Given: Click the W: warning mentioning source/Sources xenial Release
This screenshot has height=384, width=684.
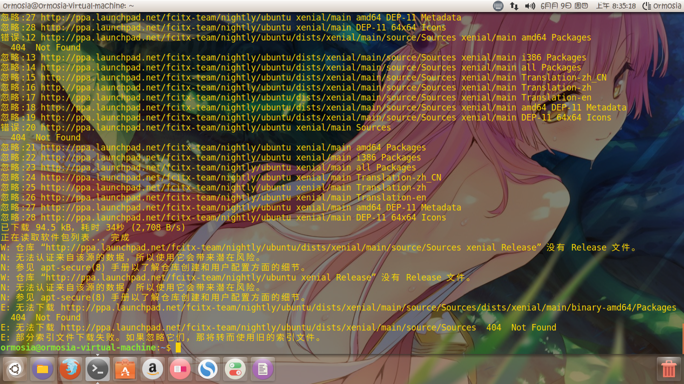Looking at the screenshot, I should (x=318, y=247).
